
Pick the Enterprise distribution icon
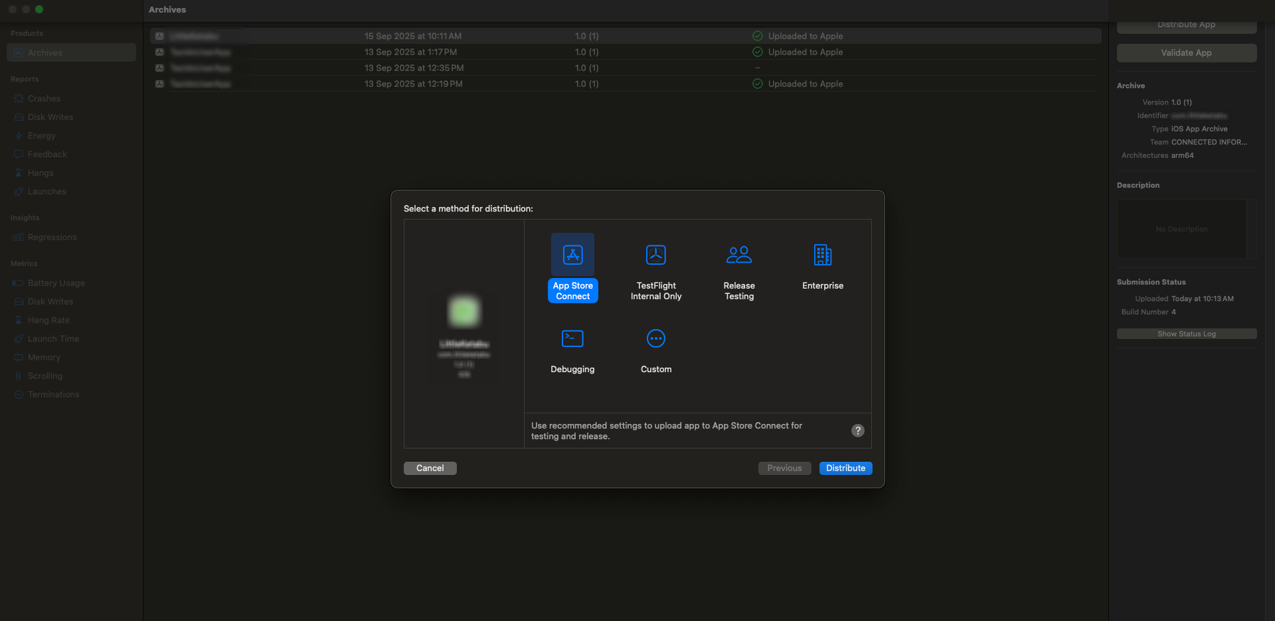(x=822, y=255)
